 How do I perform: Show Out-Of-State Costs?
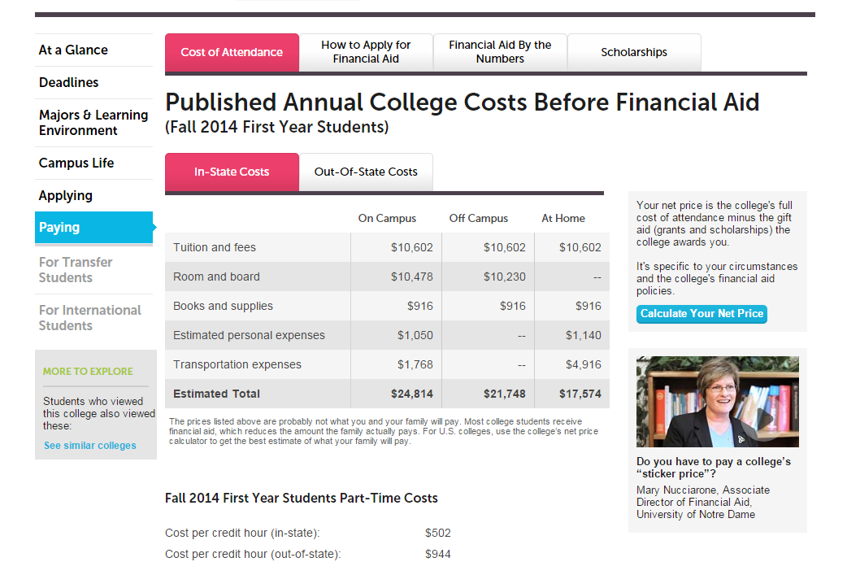click(x=366, y=172)
